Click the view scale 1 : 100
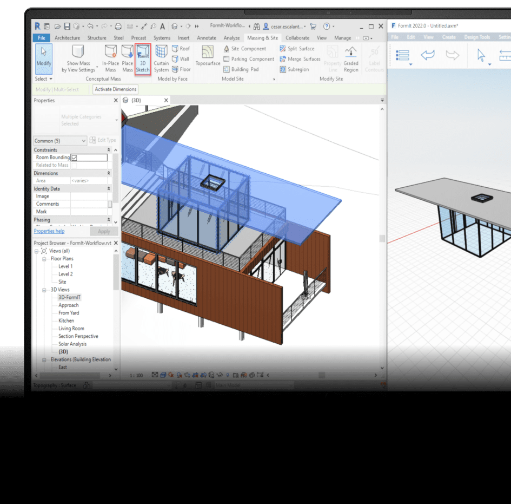This screenshot has width=511, height=504. click(x=136, y=376)
